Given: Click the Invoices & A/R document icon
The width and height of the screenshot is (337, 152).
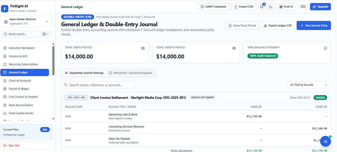Looking at the screenshot, I should tap(5, 56).
